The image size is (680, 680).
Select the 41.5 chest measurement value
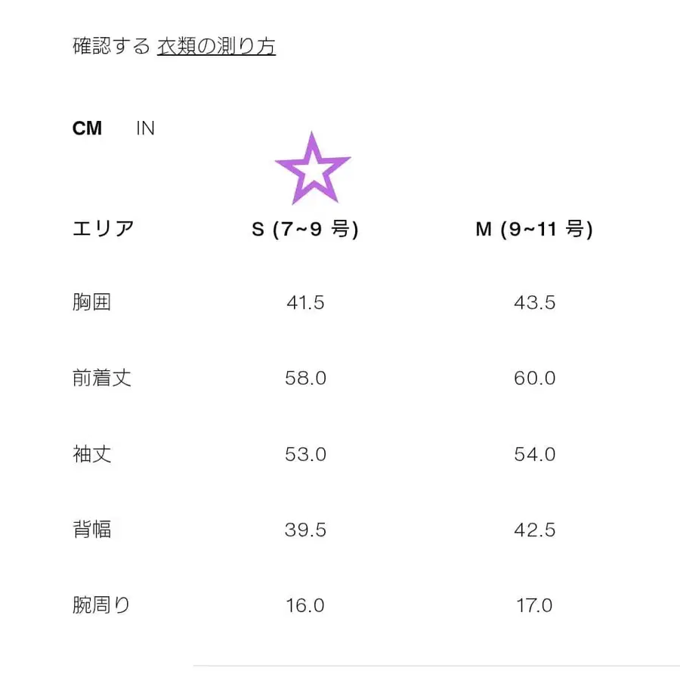(x=306, y=302)
